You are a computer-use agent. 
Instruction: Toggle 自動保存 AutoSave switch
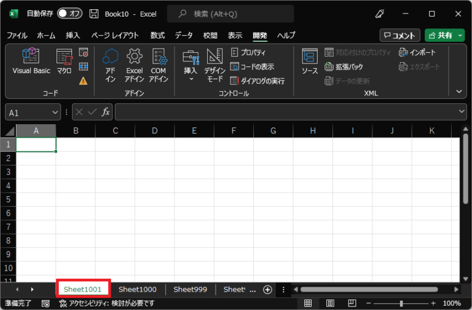69,14
